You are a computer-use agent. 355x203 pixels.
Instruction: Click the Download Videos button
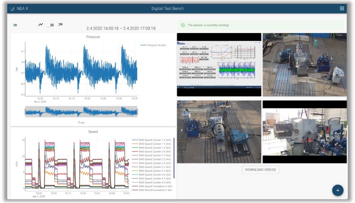(x=260, y=170)
